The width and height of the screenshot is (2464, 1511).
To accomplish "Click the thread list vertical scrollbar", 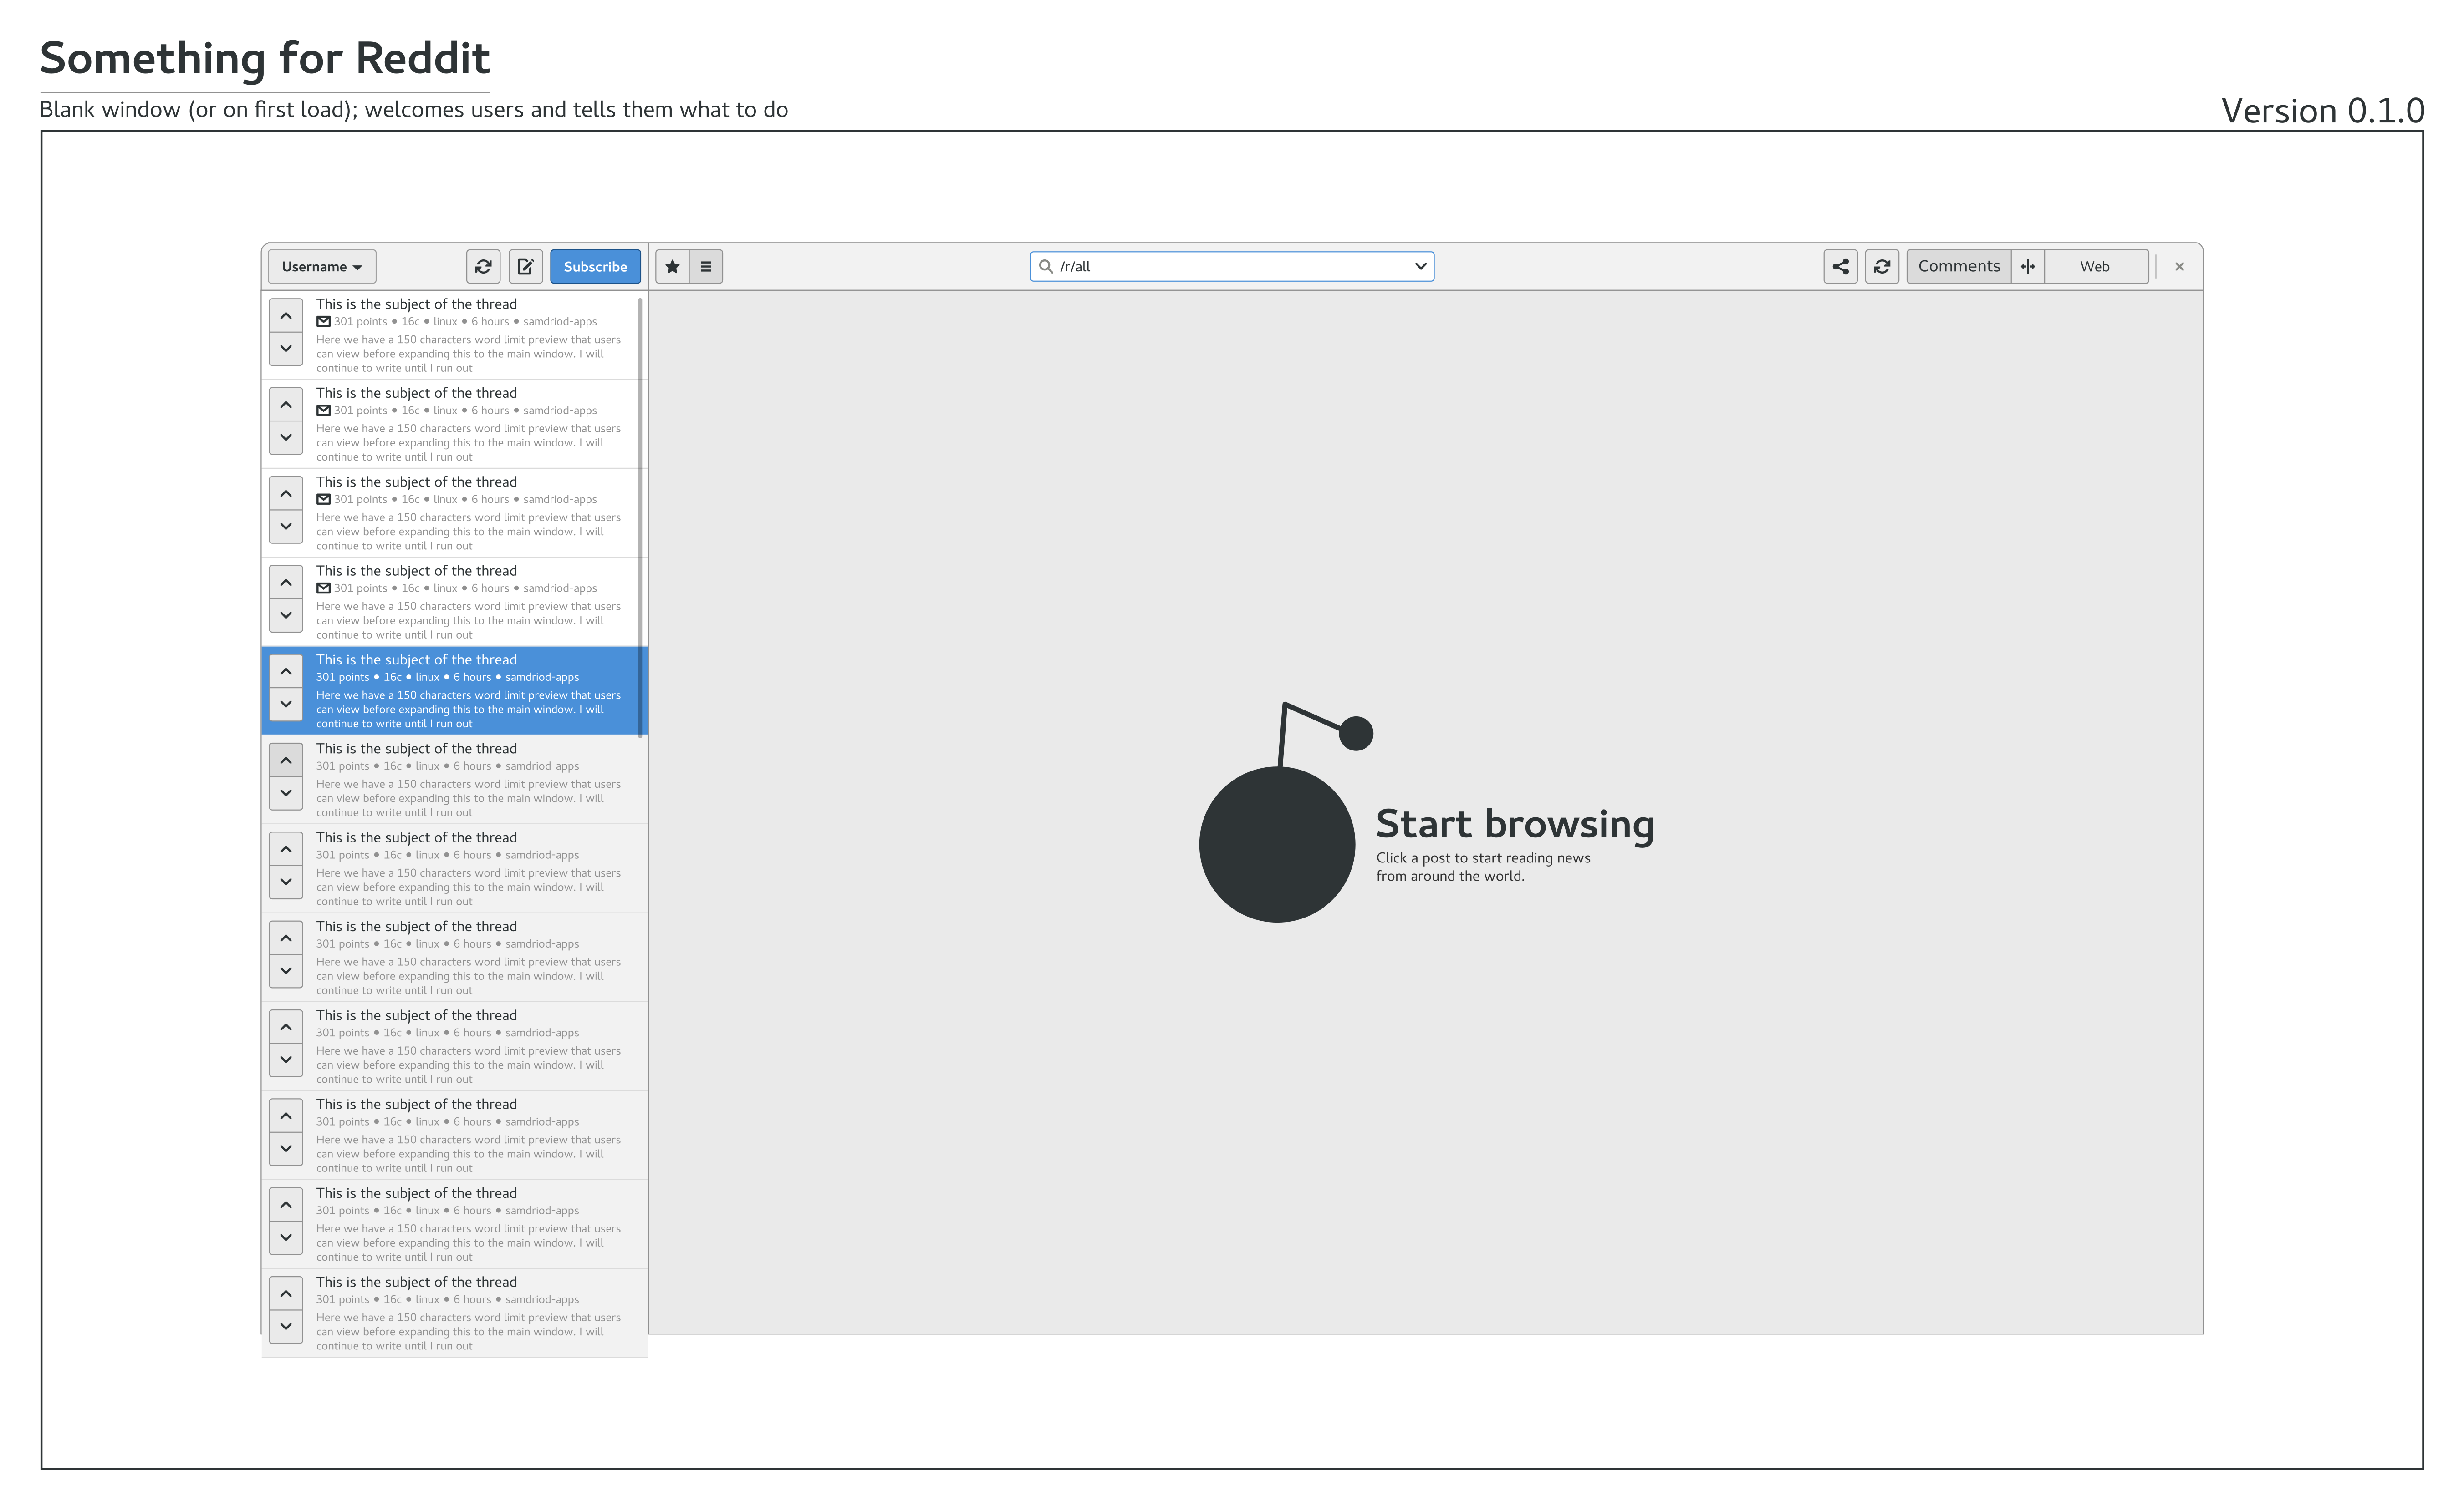I will coord(640,517).
